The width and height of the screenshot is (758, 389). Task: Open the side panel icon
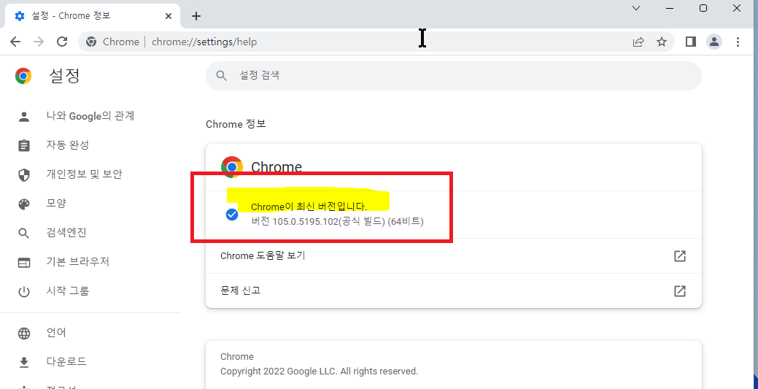[x=691, y=42]
